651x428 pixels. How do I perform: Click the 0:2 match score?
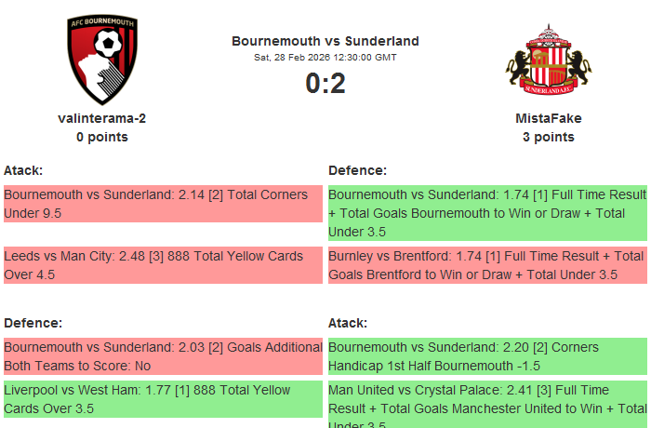(x=325, y=84)
